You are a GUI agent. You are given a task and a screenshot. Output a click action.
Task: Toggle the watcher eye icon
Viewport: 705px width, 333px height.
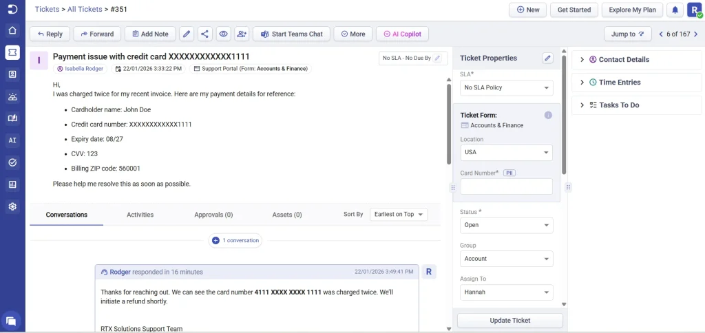(x=224, y=34)
